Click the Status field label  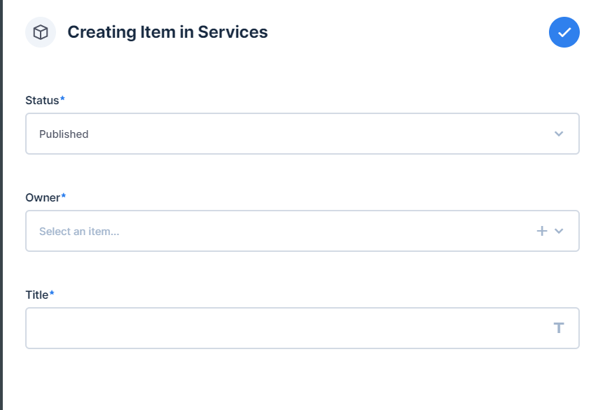point(41,100)
